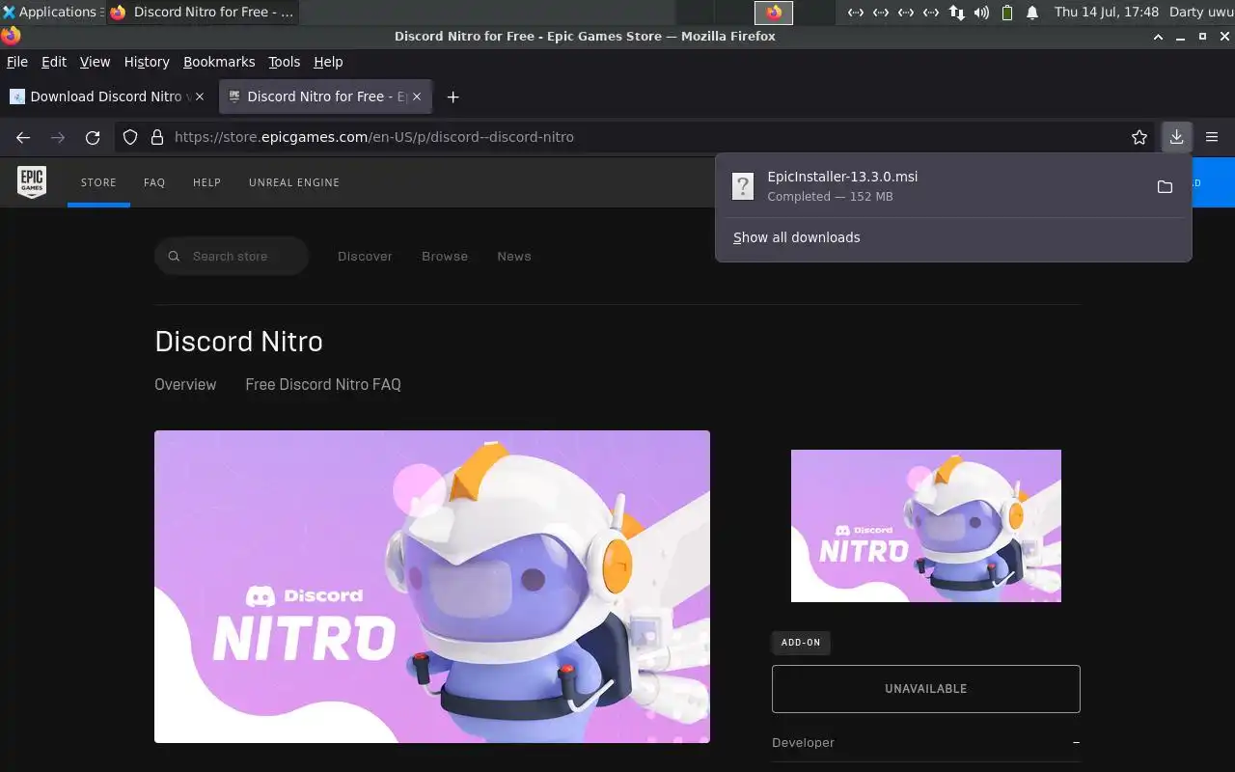Click the Discord Nitro page heading
1235x772 pixels.
pos(238,342)
